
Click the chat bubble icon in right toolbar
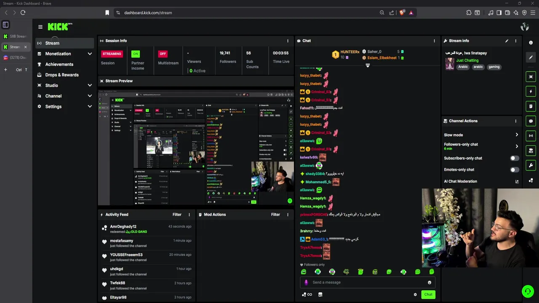pos(531,121)
